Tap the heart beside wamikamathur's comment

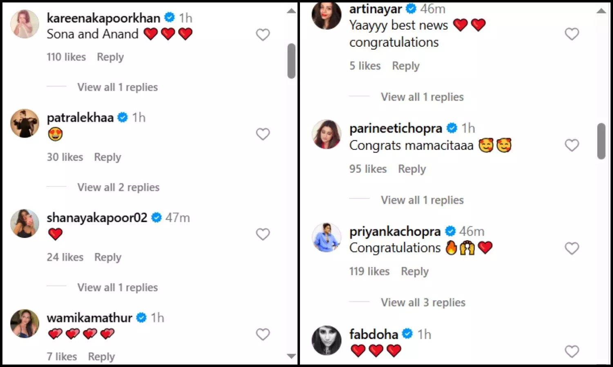point(263,334)
